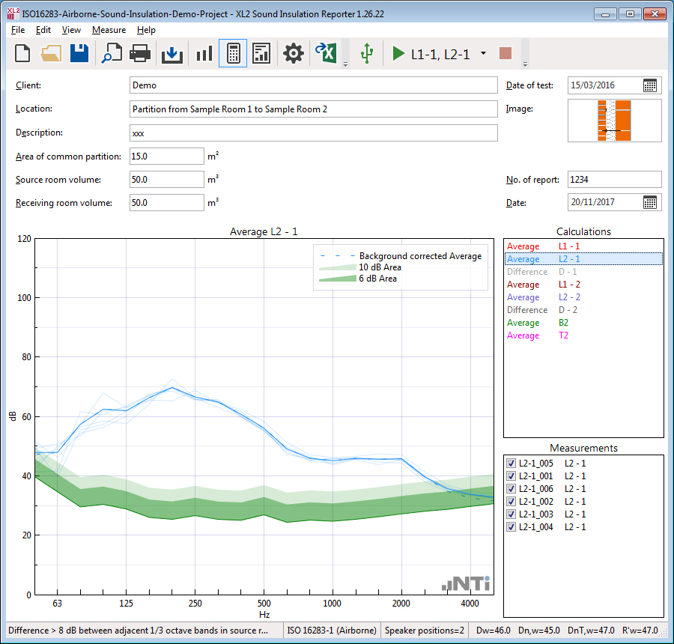Screen dimensions: 674x644
Task: Expand the L1-1, L2-1 measurement dropdown arrow
Action: click(483, 54)
